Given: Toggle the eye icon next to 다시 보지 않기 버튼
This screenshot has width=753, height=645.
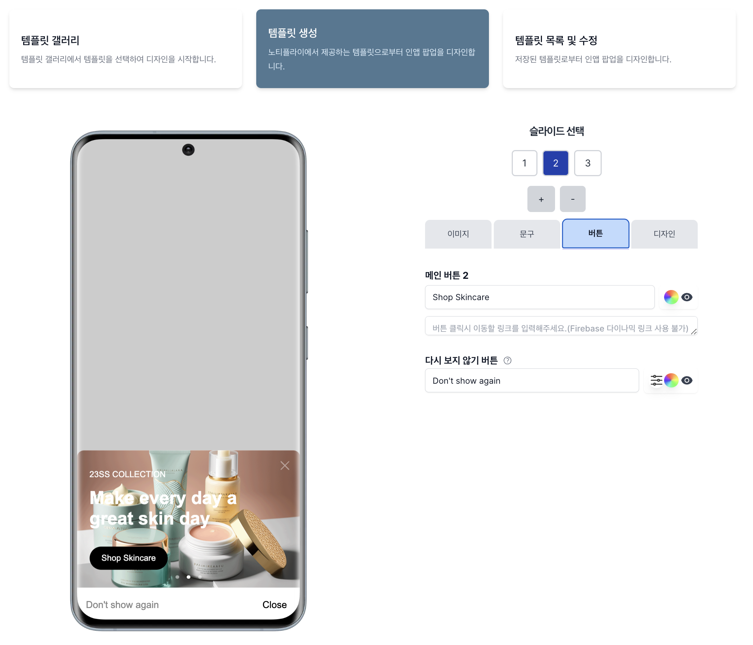Looking at the screenshot, I should click(x=688, y=380).
